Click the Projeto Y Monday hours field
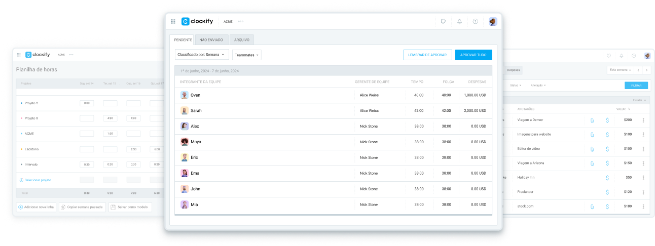This screenshot has height=246, width=655. click(87, 103)
